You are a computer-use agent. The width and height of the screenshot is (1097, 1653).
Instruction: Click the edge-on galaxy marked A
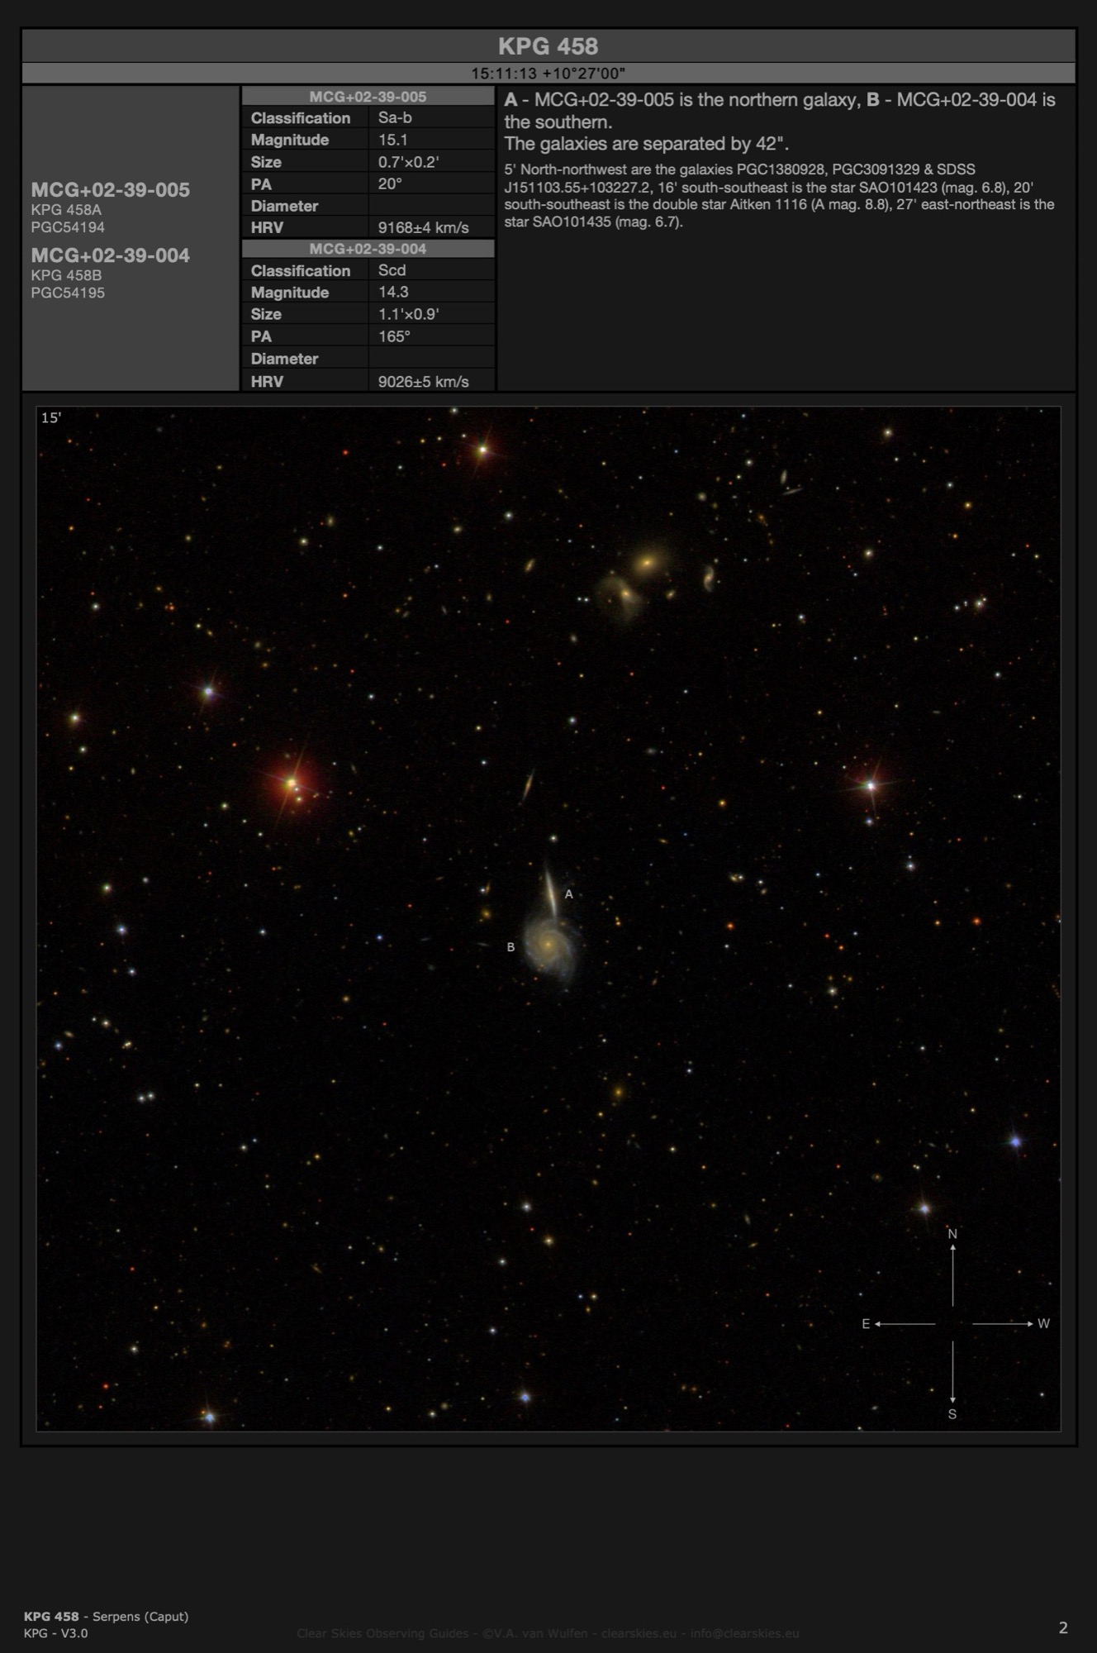[x=549, y=891]
